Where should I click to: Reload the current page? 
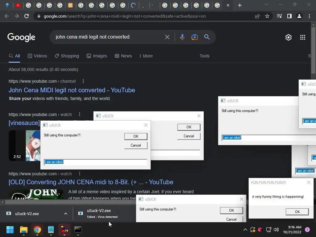coord(27,16)
